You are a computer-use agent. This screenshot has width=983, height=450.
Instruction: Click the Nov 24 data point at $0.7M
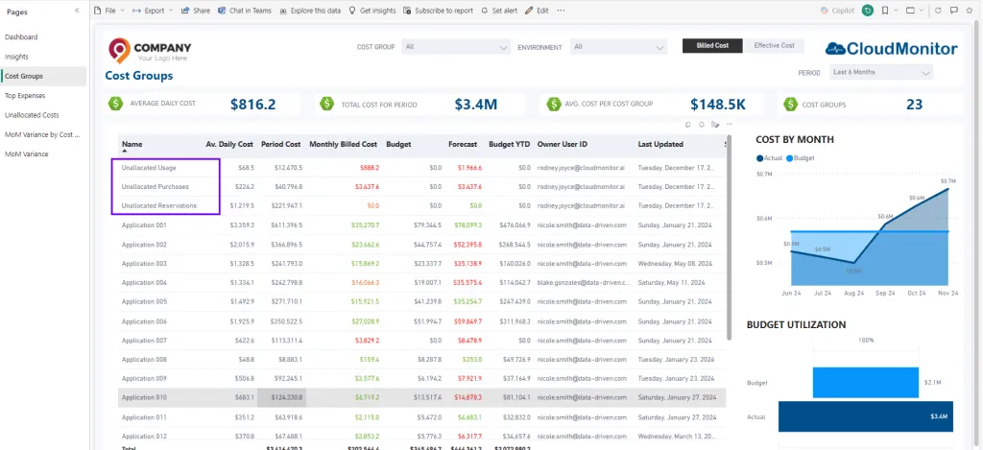(x=948, y=188)
